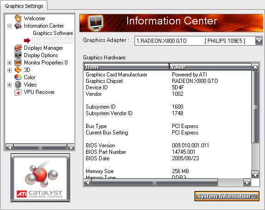The image size is (265, 210).
Task: Click the System Information button
Action: pos(227,196)
